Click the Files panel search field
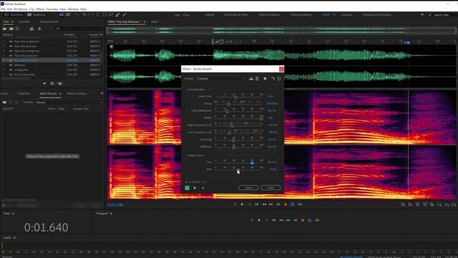This screenshot has width=458, height=258. 79,29
